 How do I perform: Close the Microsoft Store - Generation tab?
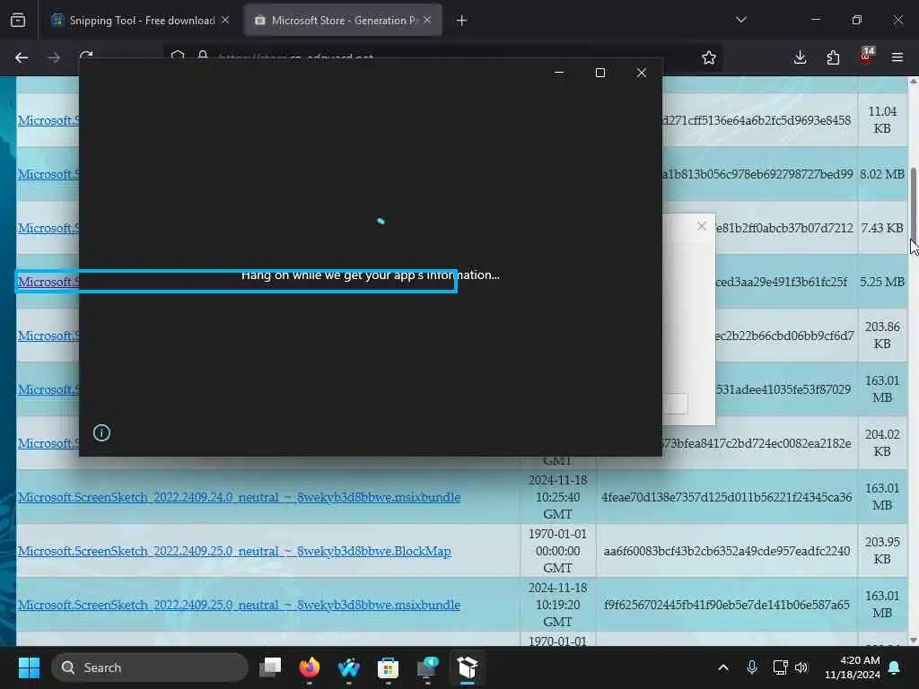pos(427,21)
